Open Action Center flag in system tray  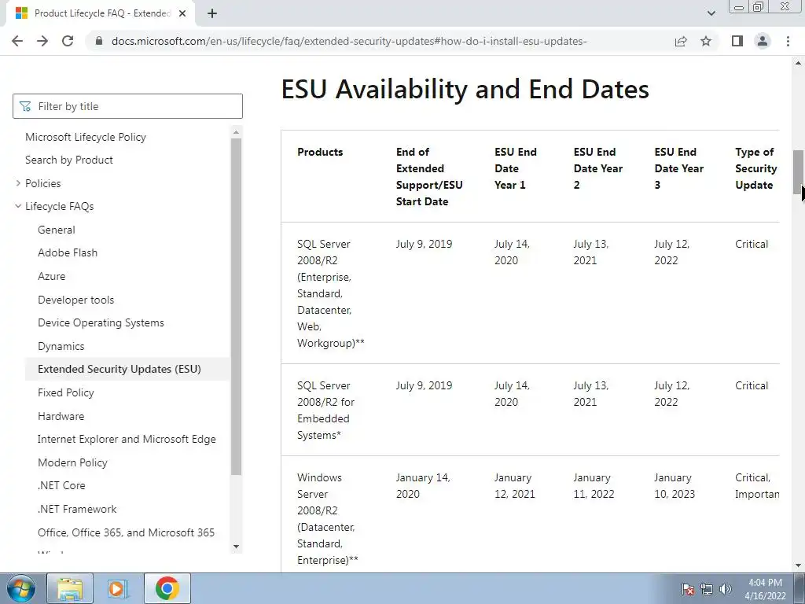[688, 589]
